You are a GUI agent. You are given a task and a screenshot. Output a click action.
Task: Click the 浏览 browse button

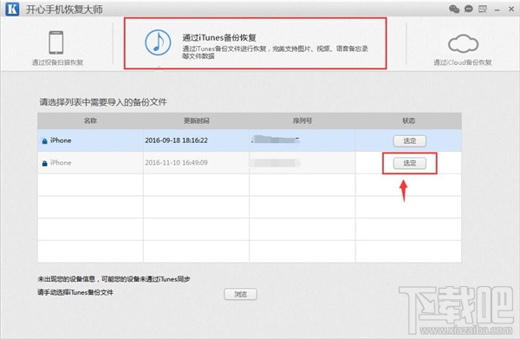240,294
